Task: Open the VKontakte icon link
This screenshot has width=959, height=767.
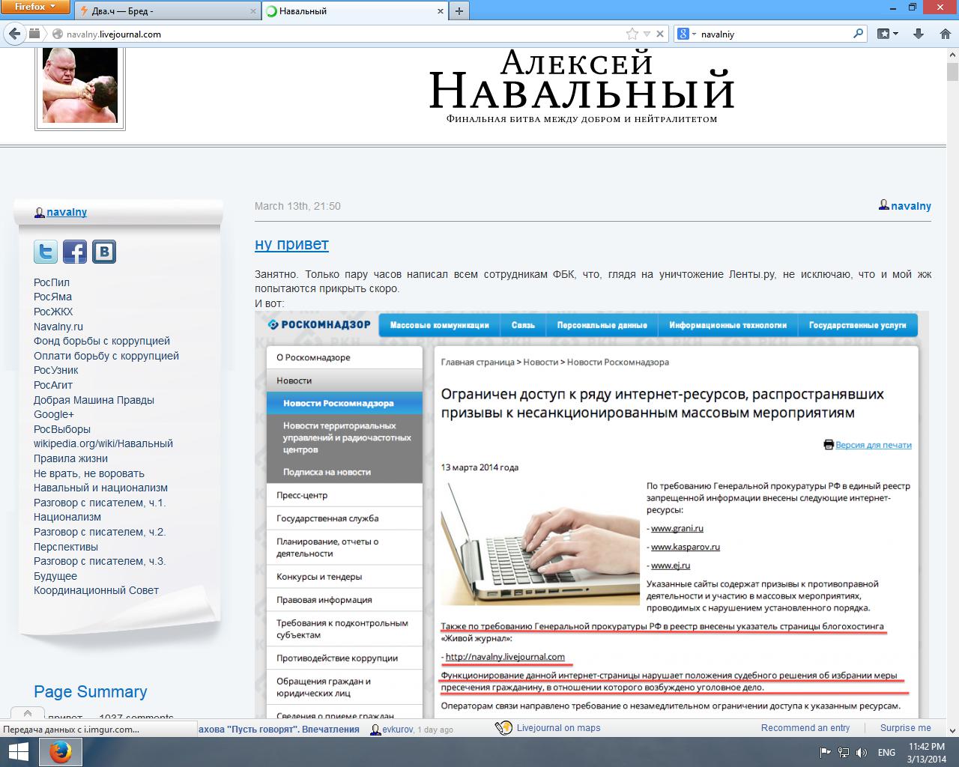Action: 104,252
